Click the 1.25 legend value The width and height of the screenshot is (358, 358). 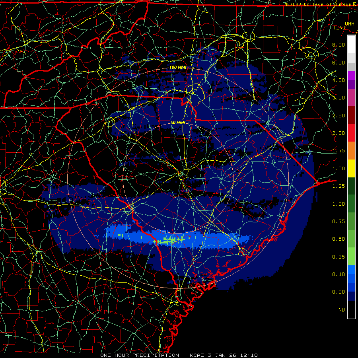pos(339,186)
